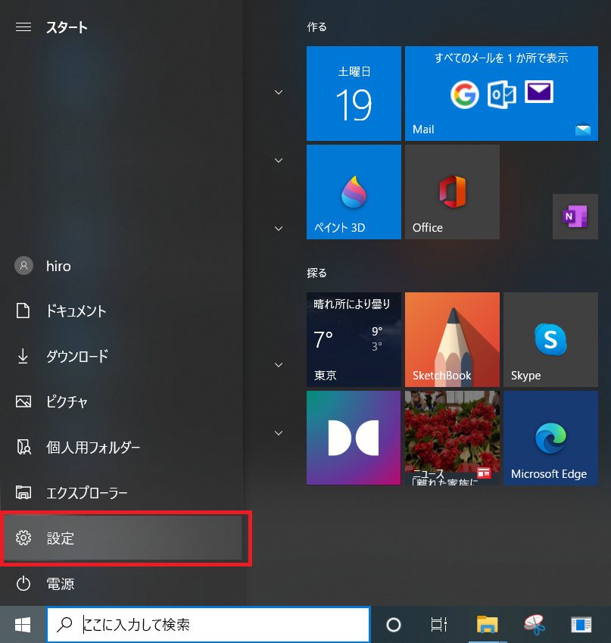Click the Windows Start button

click(23, 625)
